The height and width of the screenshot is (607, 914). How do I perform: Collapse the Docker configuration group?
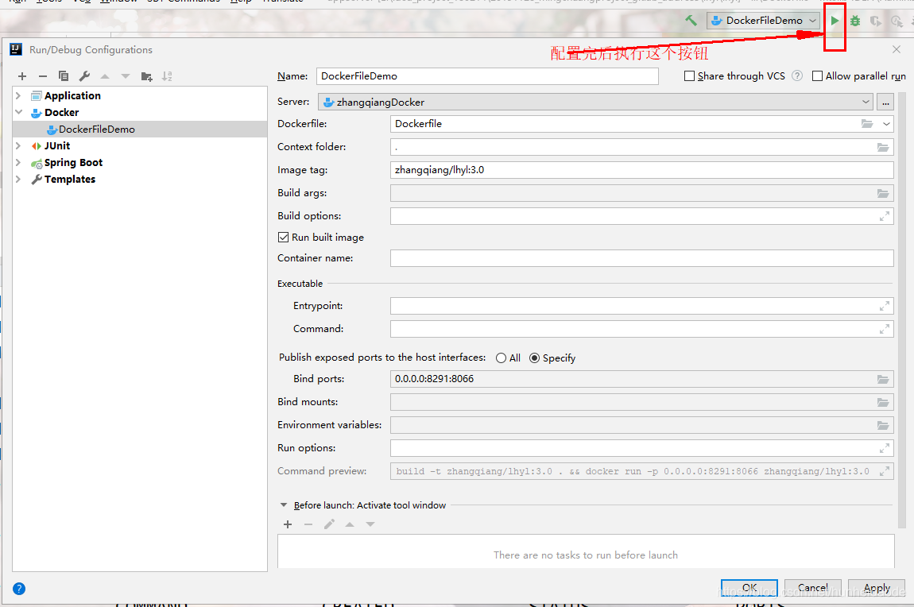[18, 113]
